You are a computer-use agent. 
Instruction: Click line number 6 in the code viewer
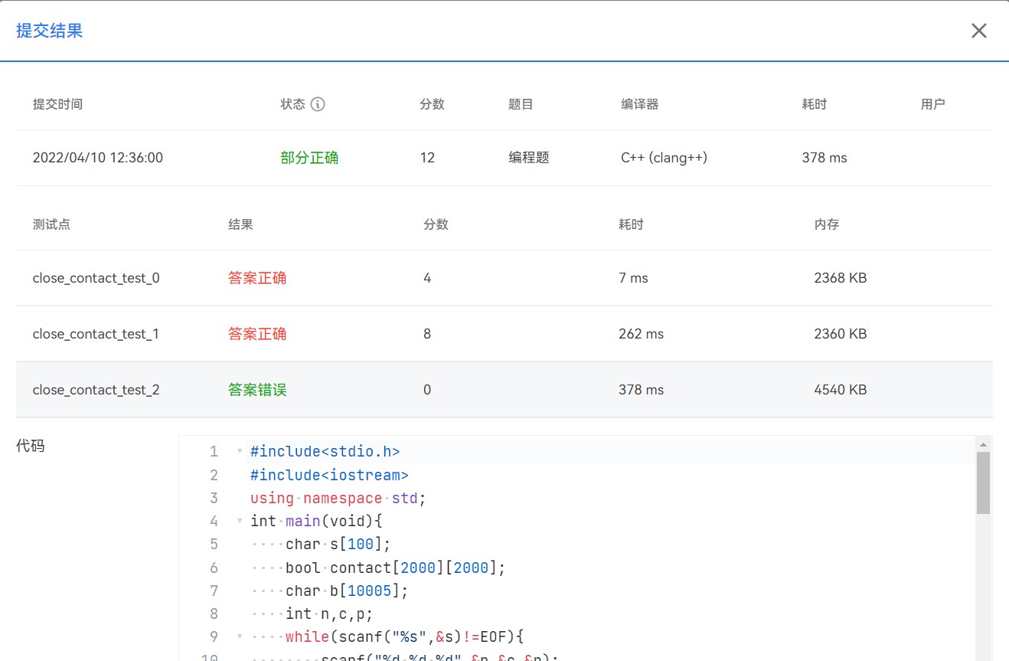click(214, 567)
